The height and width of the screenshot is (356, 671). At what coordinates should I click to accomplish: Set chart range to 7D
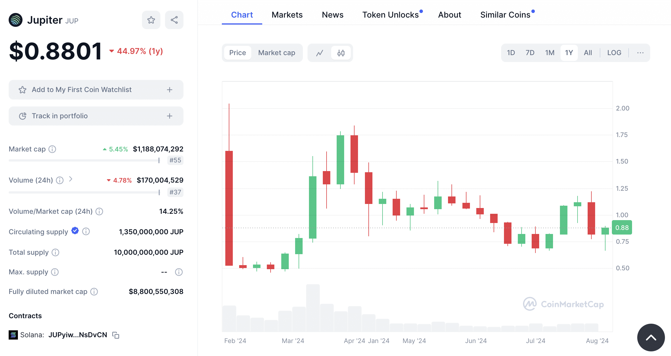[530, 53]
